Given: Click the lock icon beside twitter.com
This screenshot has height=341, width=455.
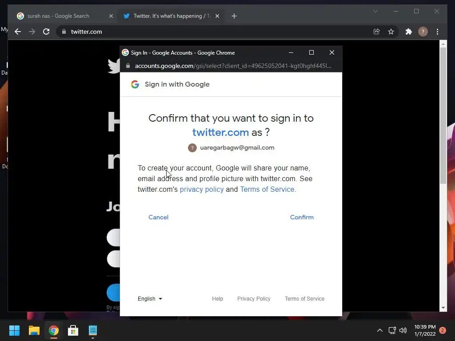Looking at the screenshot, I should point(64,32).
